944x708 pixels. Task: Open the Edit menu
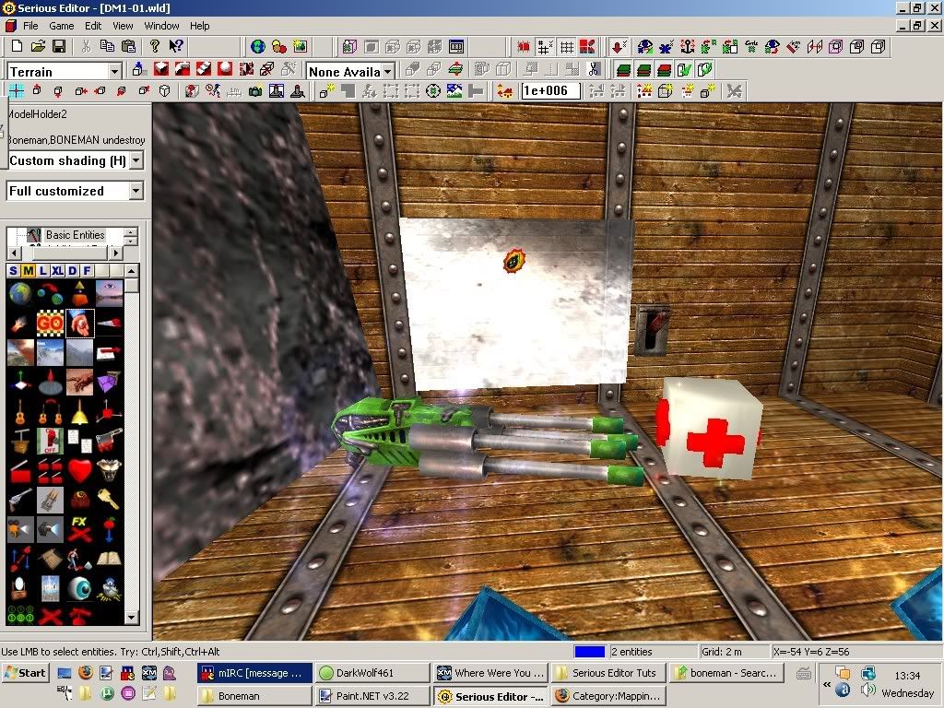tap(93, 26)
